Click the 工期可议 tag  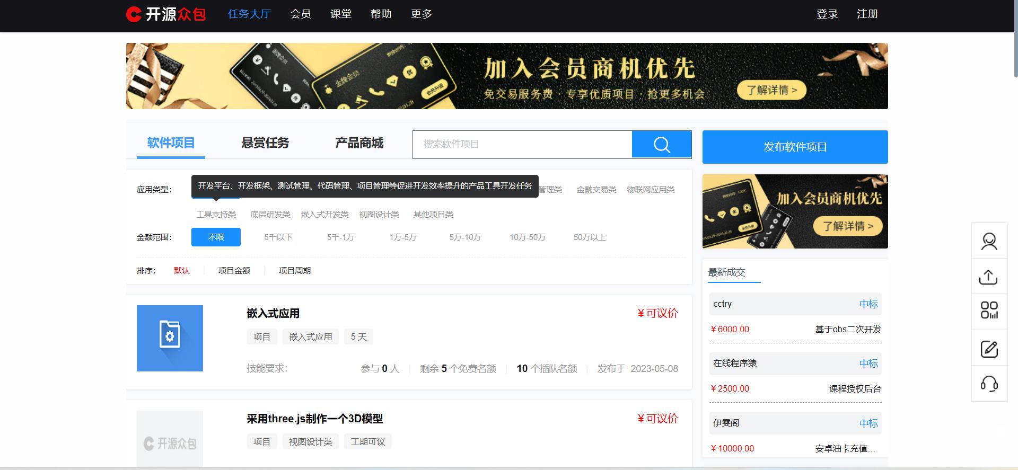pos(368,442)
